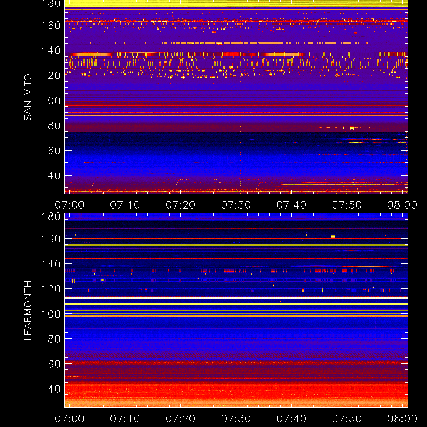Select the 100 frequency label on San Vito axis
The image size is (427, 427).
51,100
